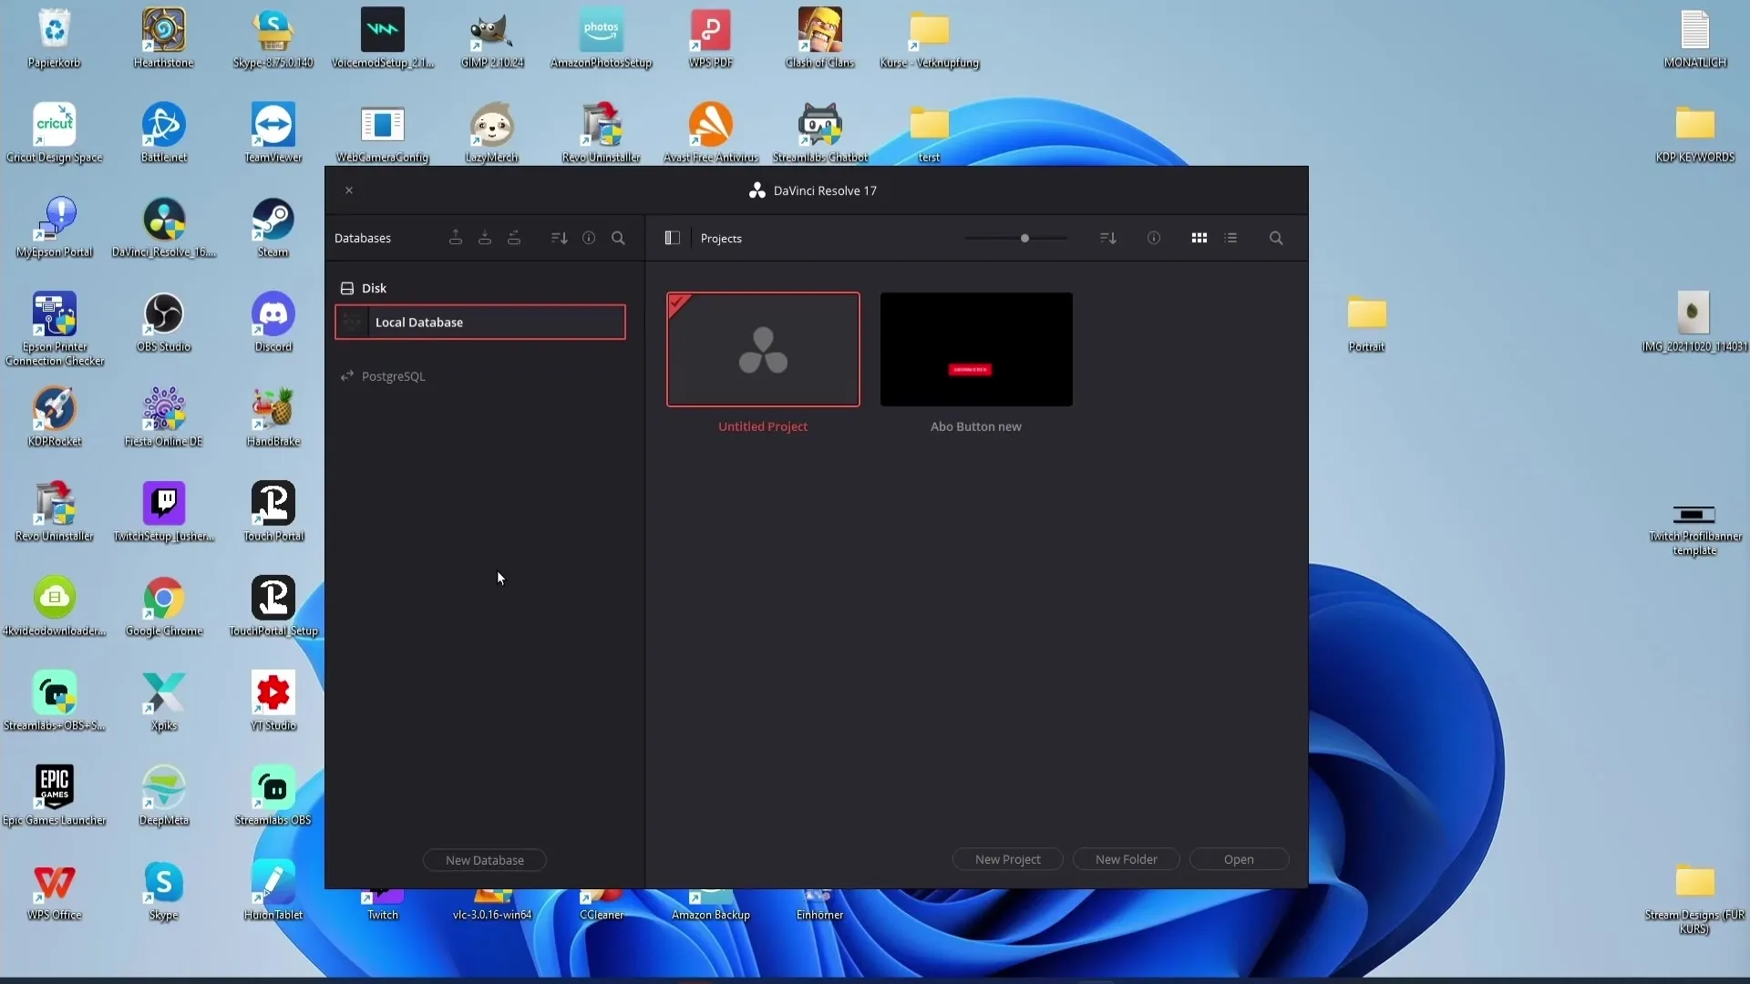Click sort direction icon in Databases toolbar
1750x984 pixels.
click(x=559, y=238)
